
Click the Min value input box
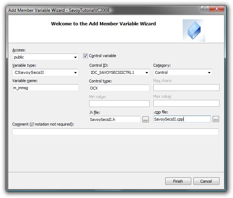(x=119, y=103)
